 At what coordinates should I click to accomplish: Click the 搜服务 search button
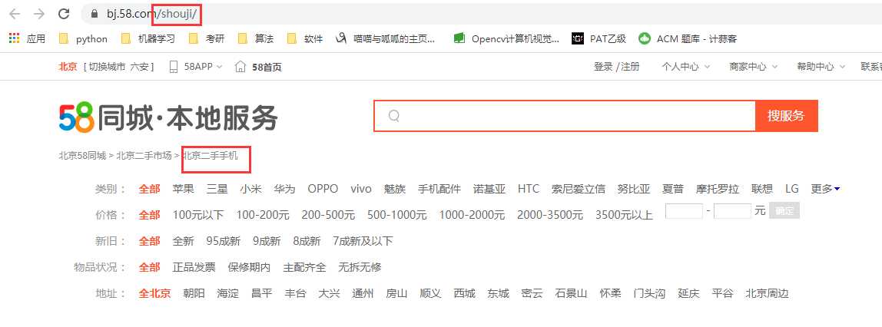coord(787,117)
